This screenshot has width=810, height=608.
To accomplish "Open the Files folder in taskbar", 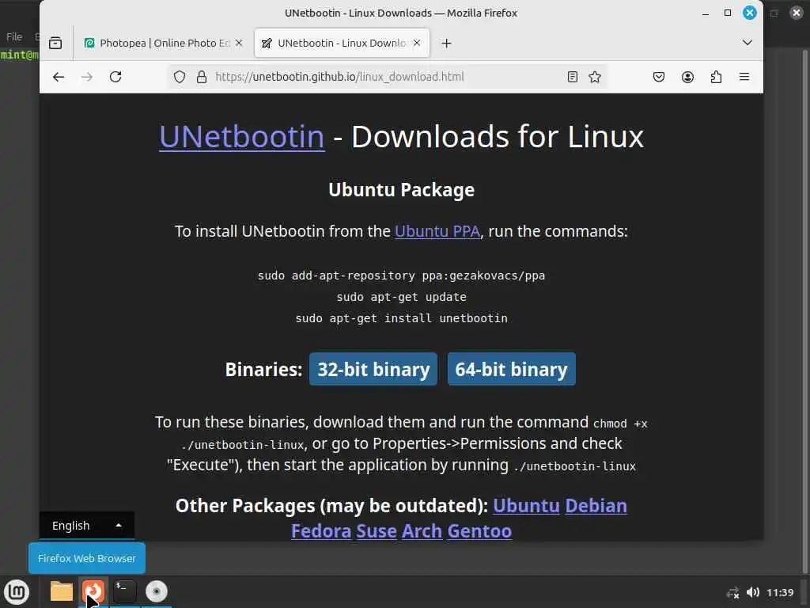I will tap(62, 591).
